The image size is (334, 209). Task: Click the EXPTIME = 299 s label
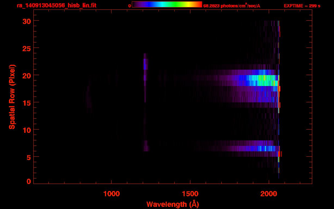coord(302,6)
